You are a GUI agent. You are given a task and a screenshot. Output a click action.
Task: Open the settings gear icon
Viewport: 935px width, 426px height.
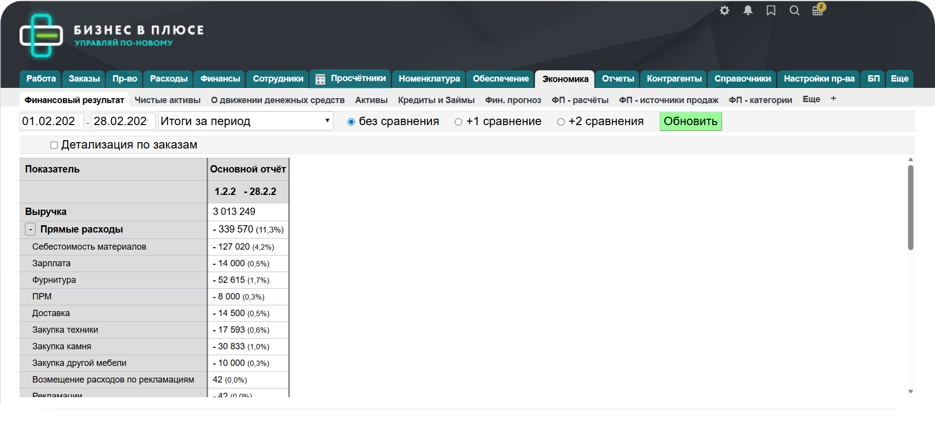pos(725,11)
